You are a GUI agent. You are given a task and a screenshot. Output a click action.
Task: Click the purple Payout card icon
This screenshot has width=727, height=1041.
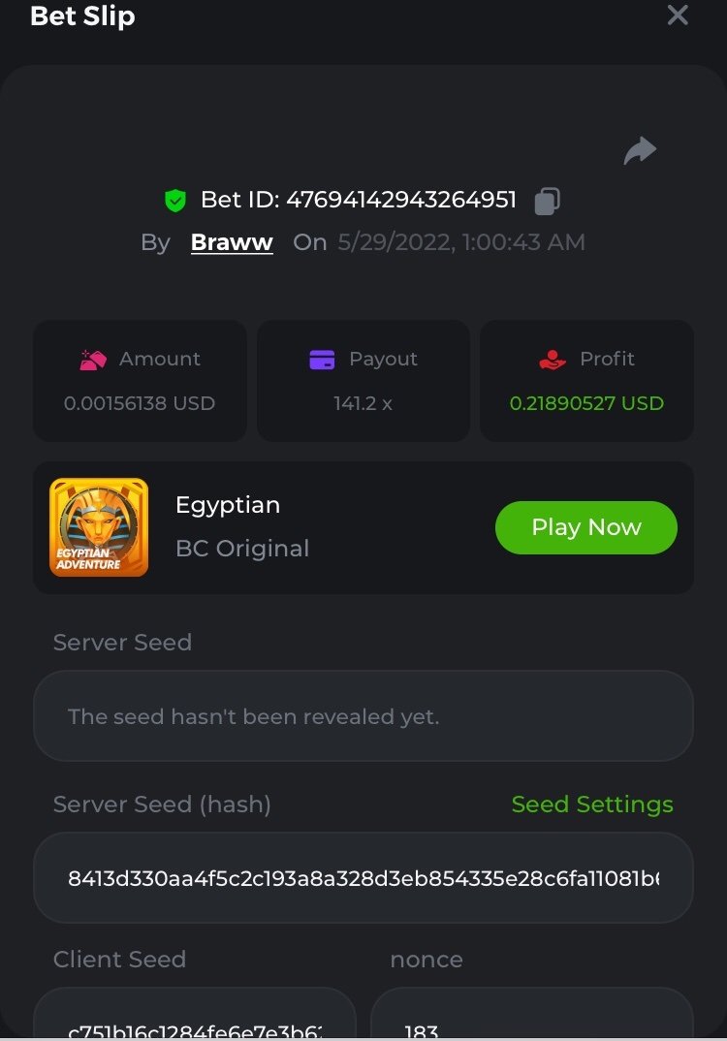(322, 360)
